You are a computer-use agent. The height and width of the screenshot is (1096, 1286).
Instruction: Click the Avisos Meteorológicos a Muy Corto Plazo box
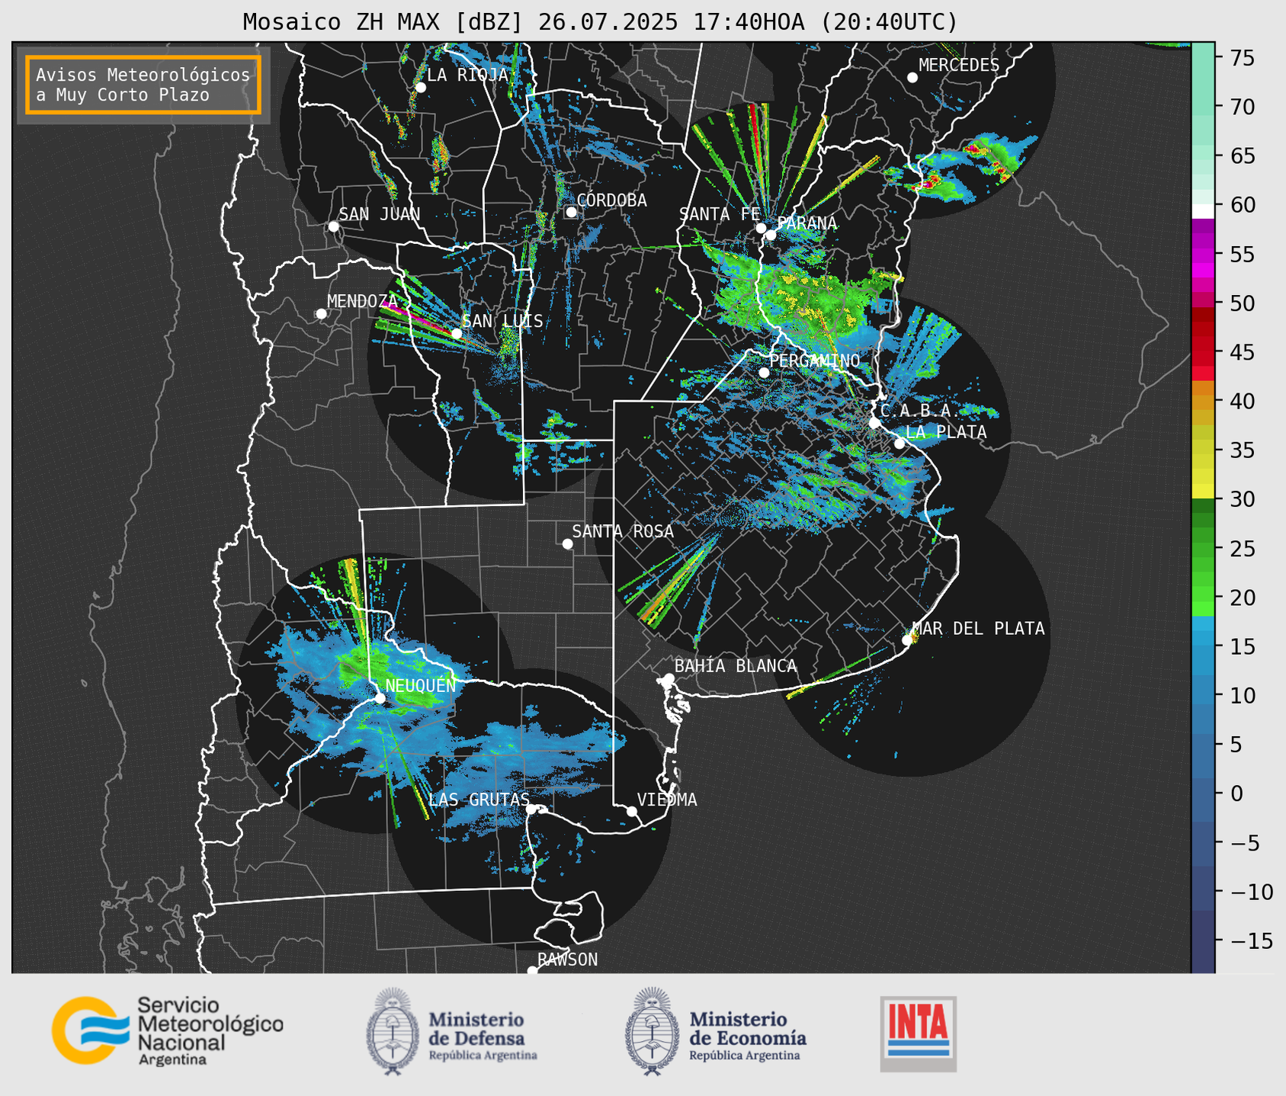tap(143, 85)
